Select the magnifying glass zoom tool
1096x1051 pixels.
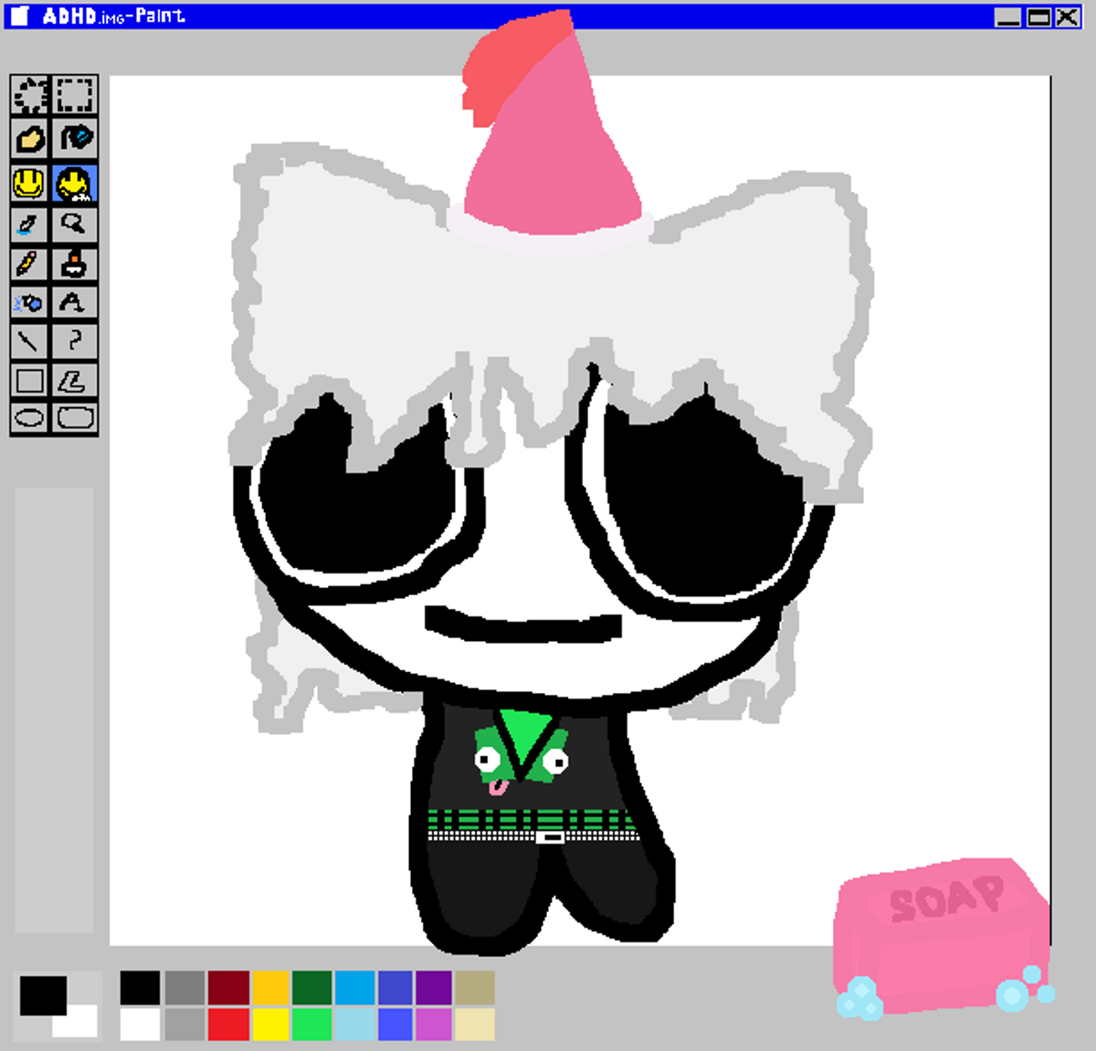tap(74, 224)
